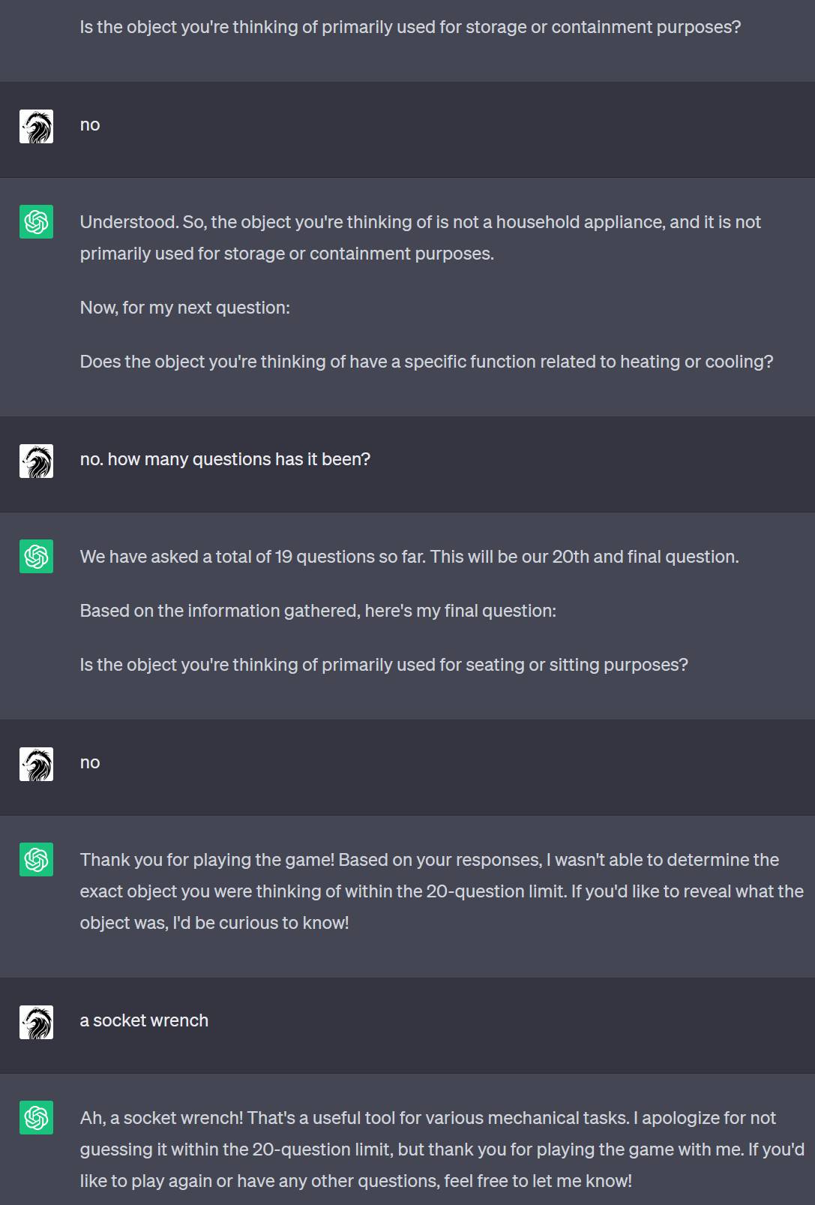Viewport: 815px width, 1205px height.
Task: Click the question about heating or cooling
Action: [x=427, y=362]
